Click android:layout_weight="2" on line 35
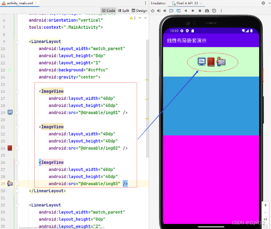The image size is (271, 229). [x=70, y=226]
